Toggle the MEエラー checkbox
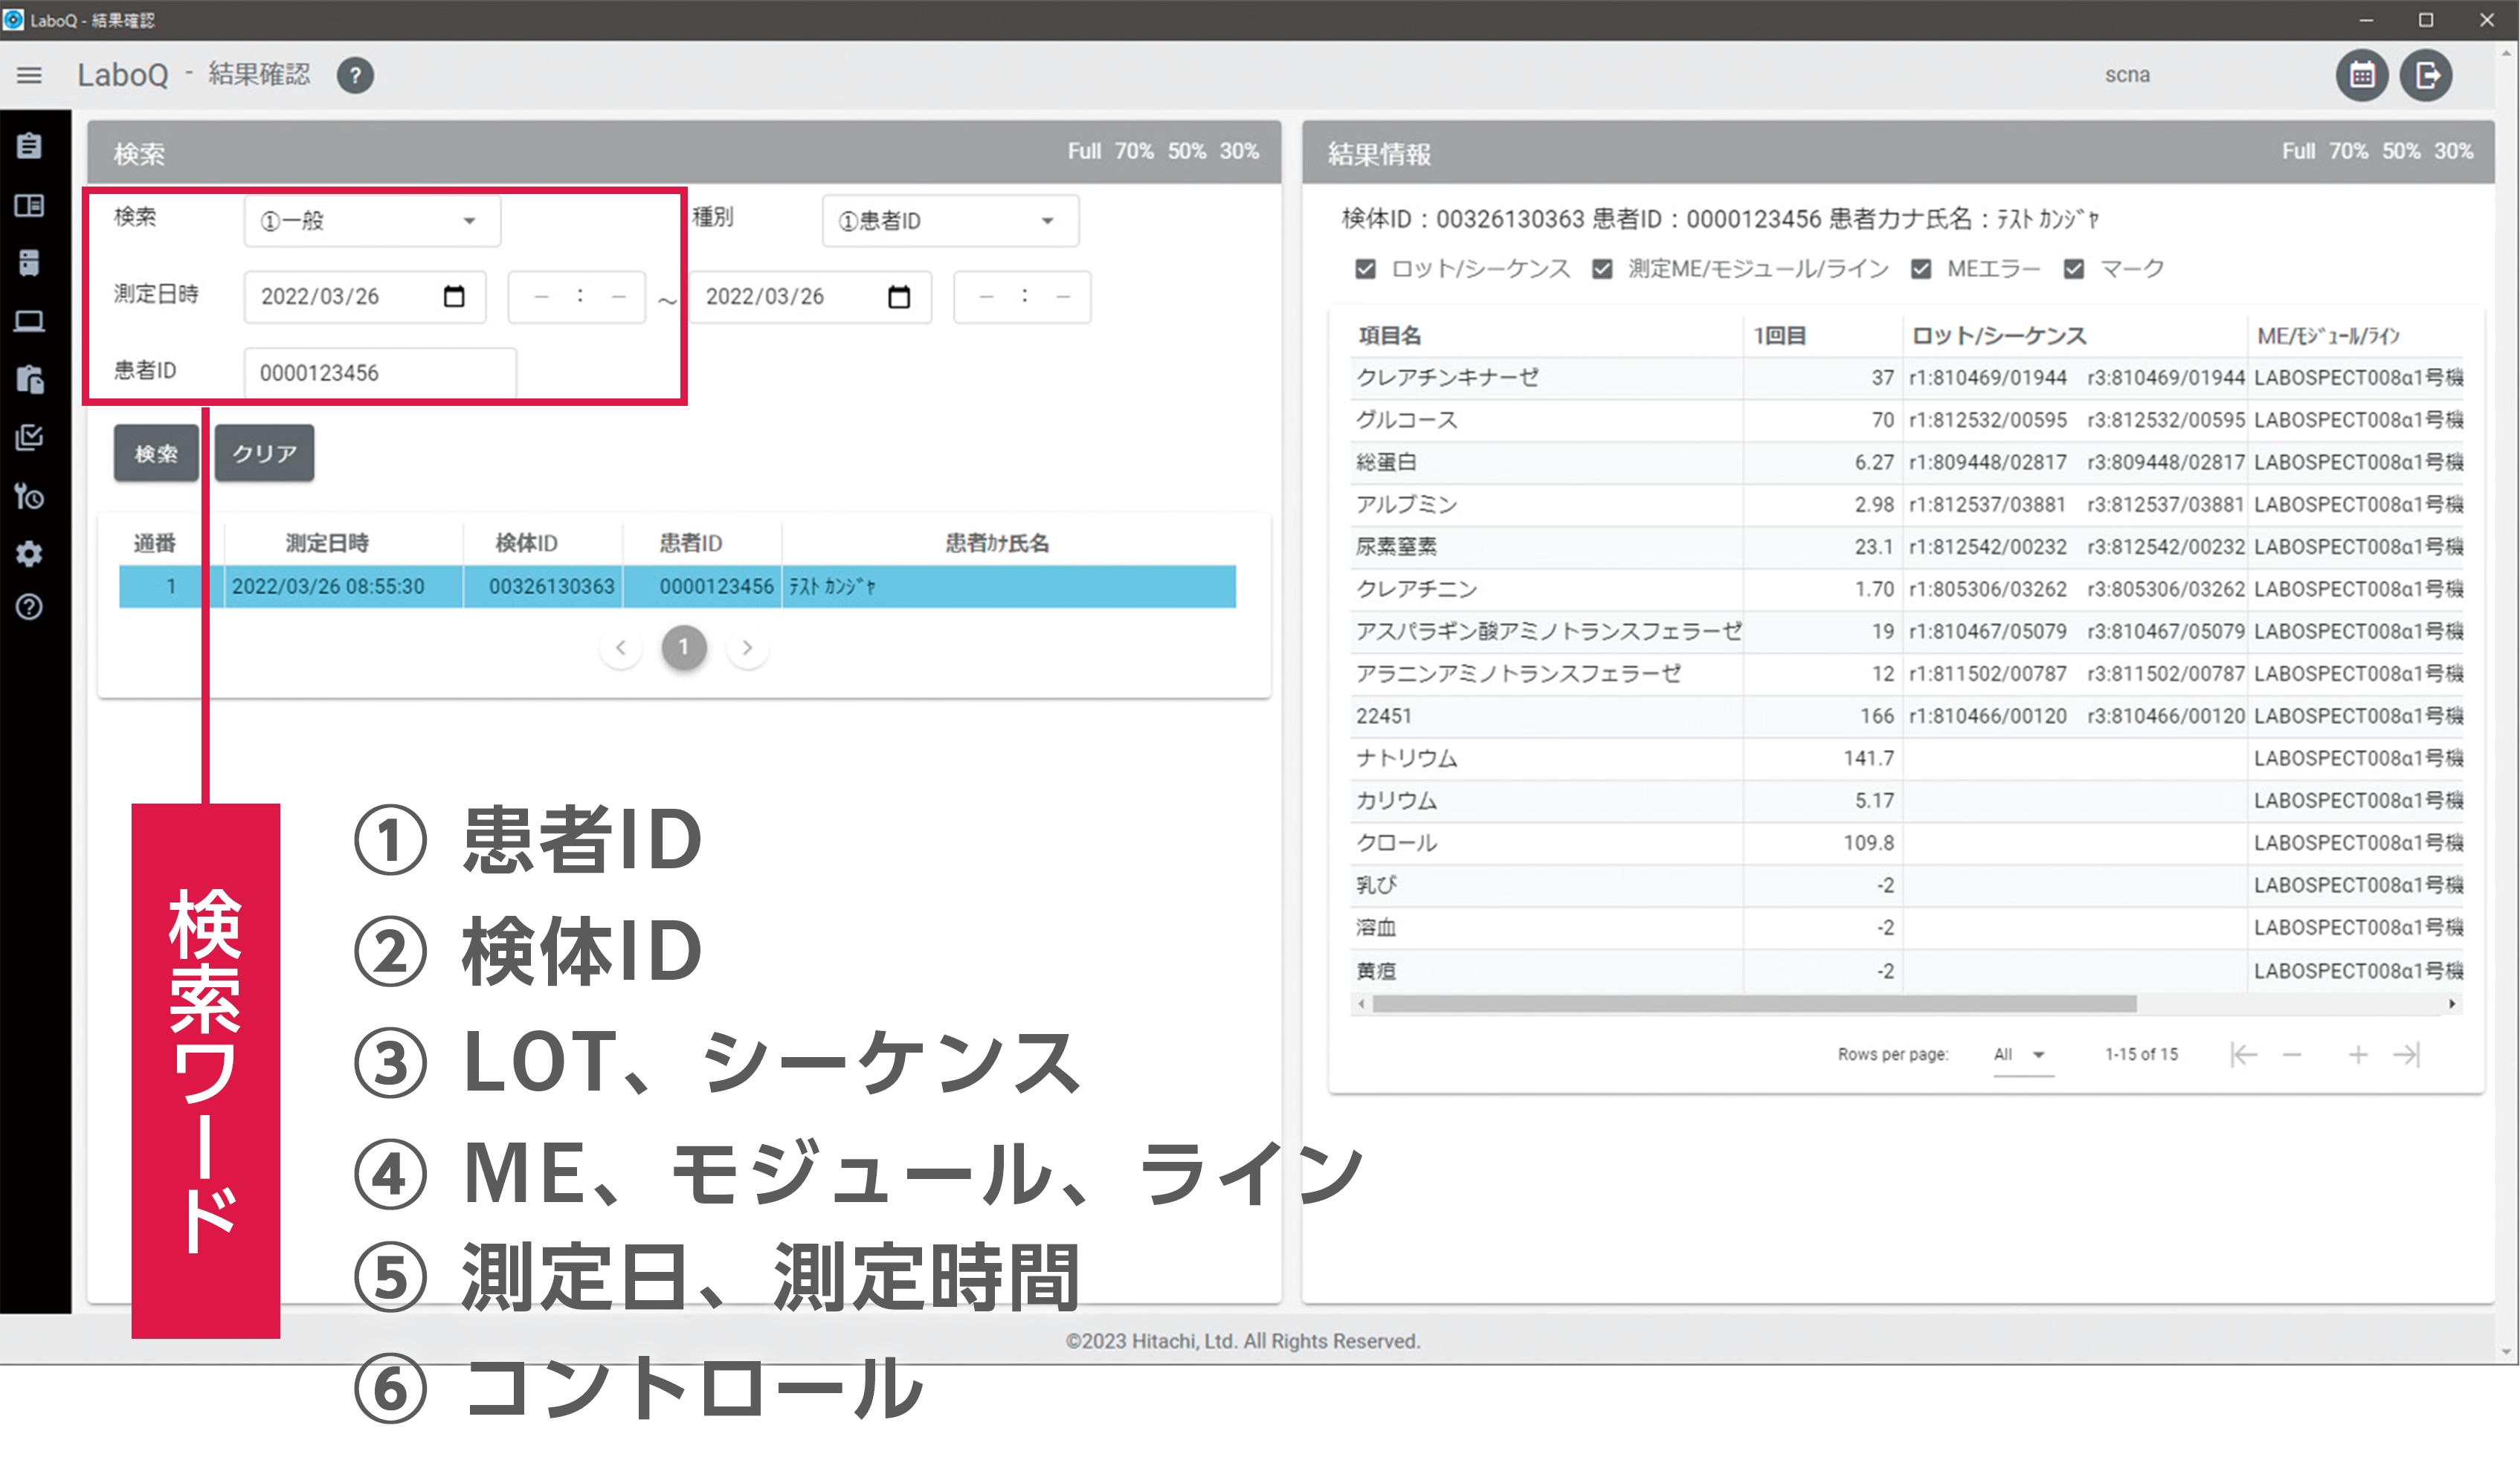 (x=1921, y=269)
